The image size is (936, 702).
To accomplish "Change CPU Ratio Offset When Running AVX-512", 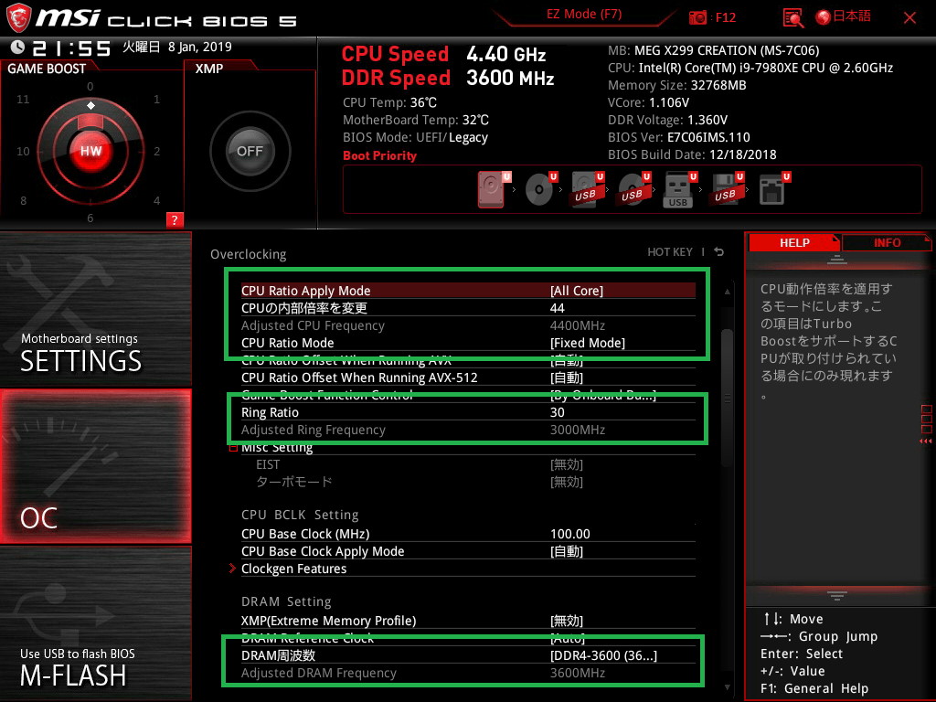I will pos(468,378).
